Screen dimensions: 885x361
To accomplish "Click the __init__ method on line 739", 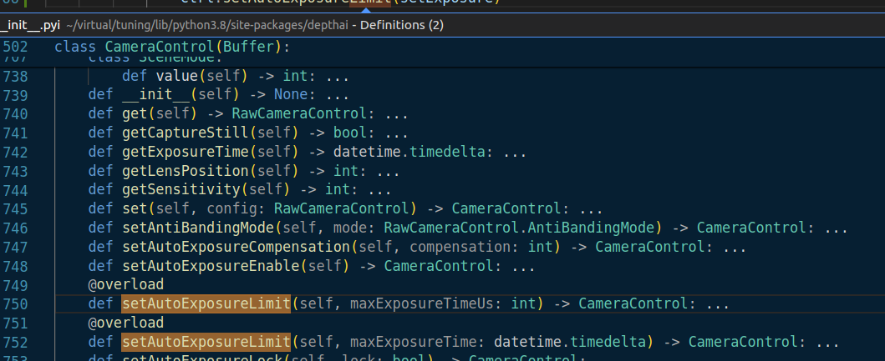I will [155, 94].
